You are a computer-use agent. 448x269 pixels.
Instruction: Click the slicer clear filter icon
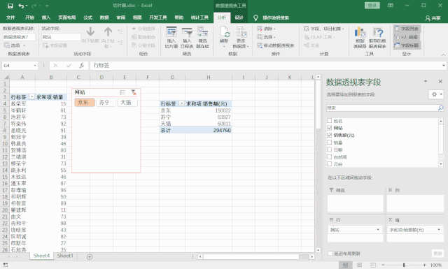click(x=134, y=92)
